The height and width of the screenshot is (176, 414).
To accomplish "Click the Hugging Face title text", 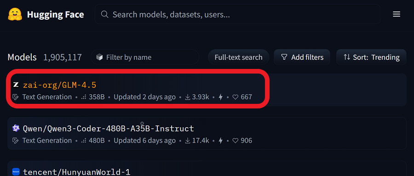I will click(x=56, y=15).
